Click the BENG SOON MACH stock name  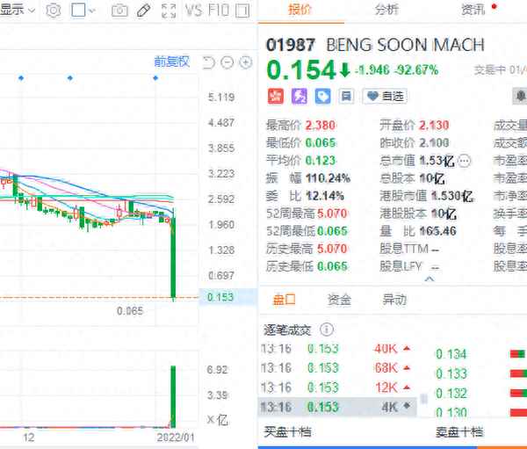click(x=405, y=45)
